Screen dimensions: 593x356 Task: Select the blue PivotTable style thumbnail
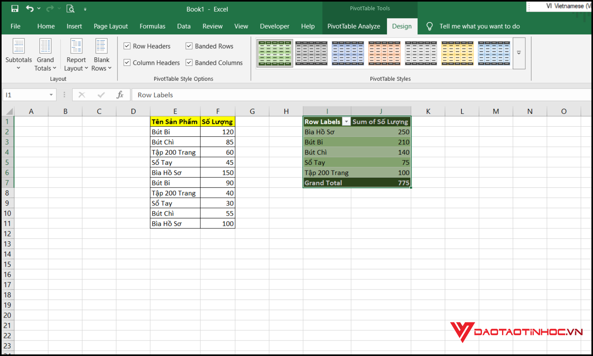click(x=347, y=53)
